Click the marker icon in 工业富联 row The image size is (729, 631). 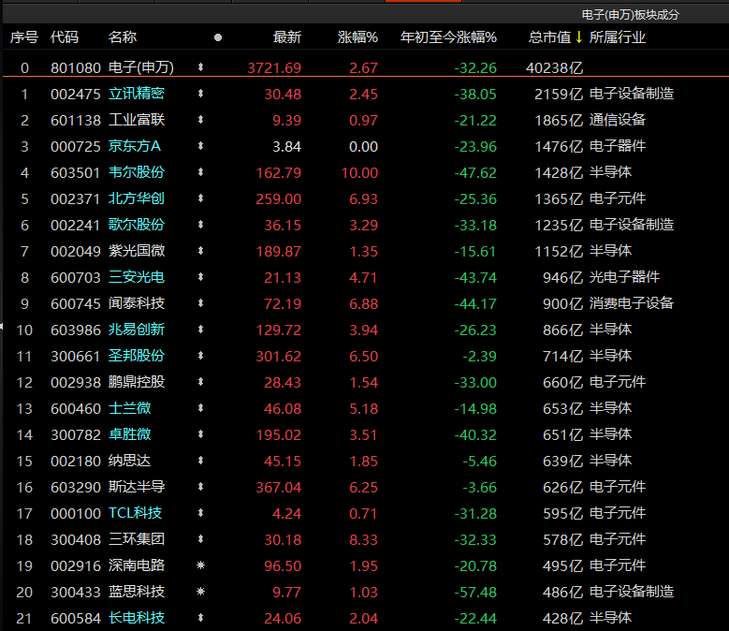click(200, 120)
